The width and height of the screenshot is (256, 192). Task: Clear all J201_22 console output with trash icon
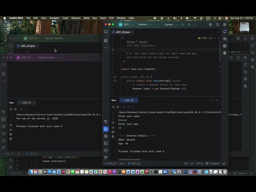pos(113,137)
